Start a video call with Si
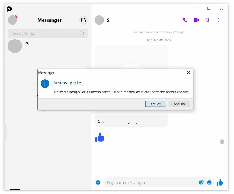Image resolution: width=234 pixels, height=194 pixels. coord(196,20)
